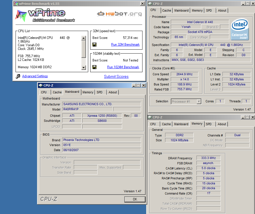
Task: Run the 1024M Benchmark
Action: tap(123, 67)
